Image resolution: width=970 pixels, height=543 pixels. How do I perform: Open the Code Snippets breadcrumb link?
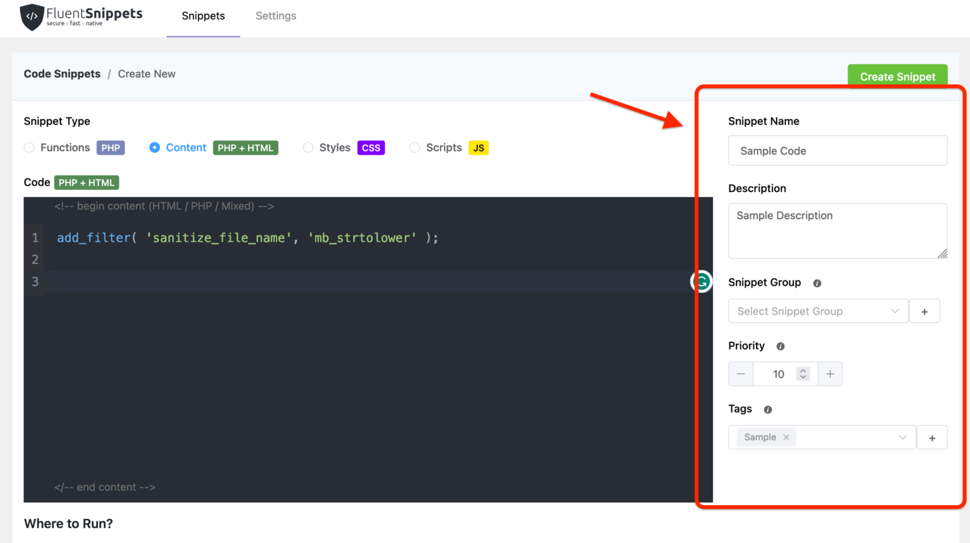pyautogui.click(x=61, y=74)
